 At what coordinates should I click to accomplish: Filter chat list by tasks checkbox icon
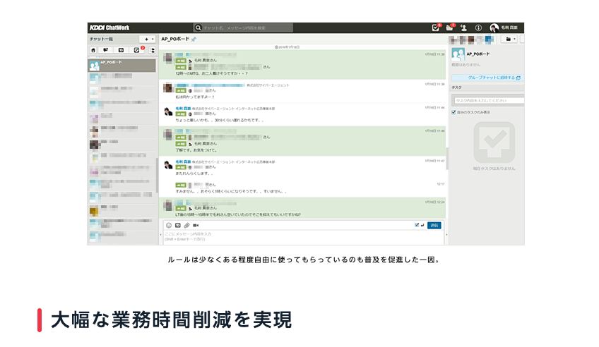click(136, 50)
